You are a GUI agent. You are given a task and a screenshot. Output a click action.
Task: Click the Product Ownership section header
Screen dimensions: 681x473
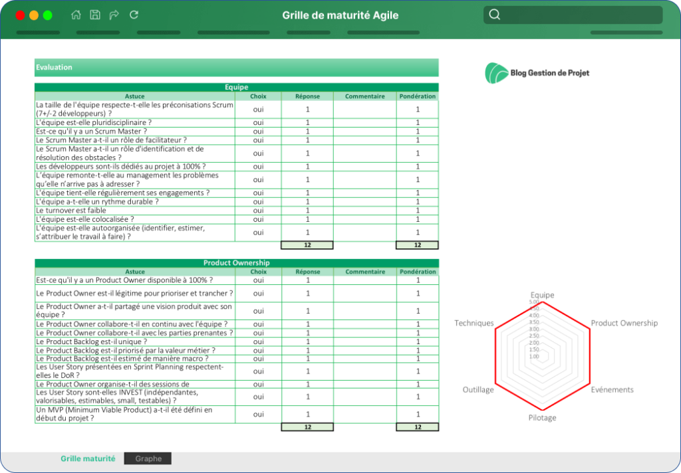click(236, 263)
